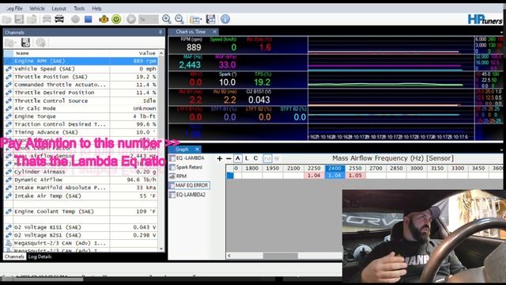Select O2 Voltage B1S1 (SAE) row

81,227
